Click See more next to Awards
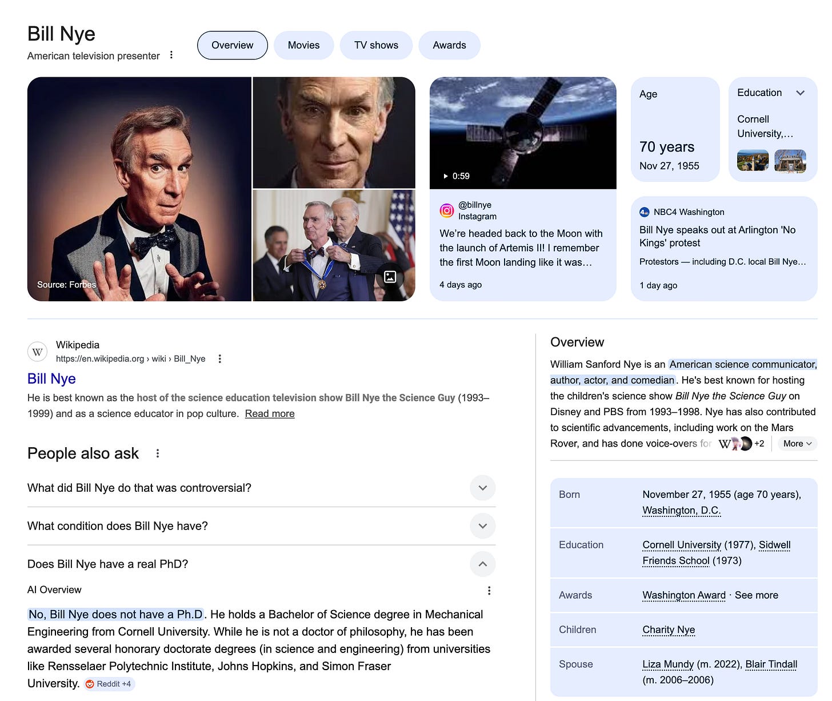Screen dimensions: 832x701 click(x=757, y=595)
